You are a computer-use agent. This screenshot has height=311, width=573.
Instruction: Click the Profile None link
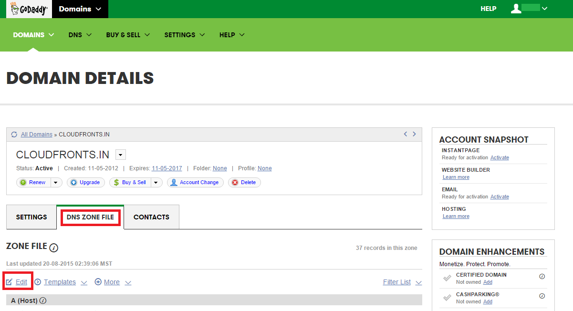(265, 168)
